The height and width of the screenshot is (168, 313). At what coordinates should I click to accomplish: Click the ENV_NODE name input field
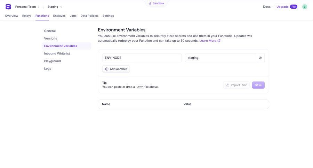pyautogui.click(x=142, y=58)
